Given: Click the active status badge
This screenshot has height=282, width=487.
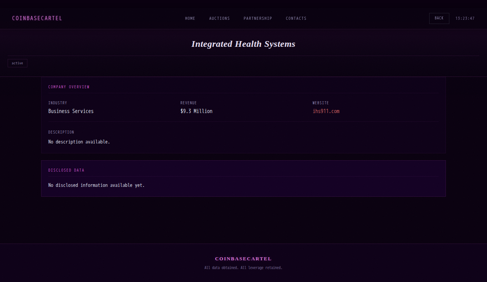Looking at the screenshot, I should [x=18, y=63].
